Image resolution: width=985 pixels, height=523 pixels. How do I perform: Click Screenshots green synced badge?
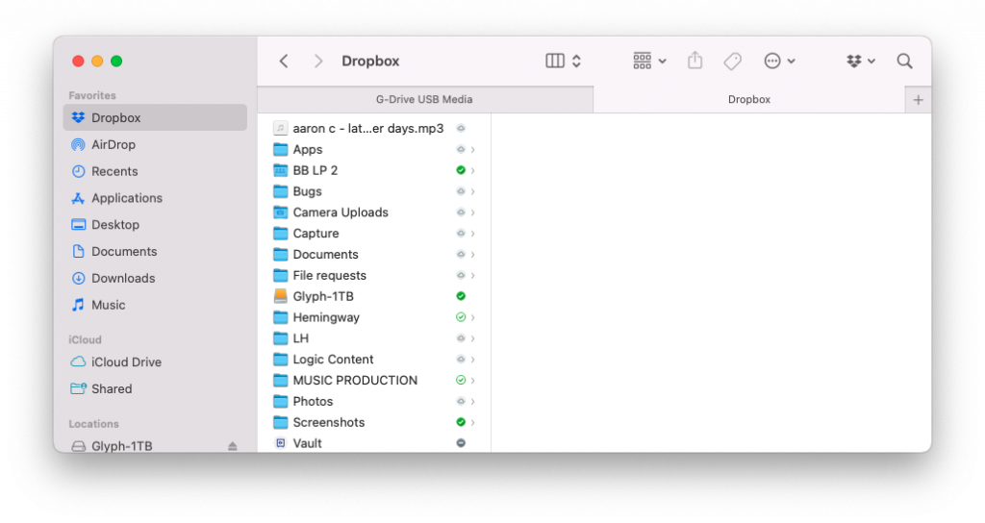pyautogui.click(x=461, y=423)
